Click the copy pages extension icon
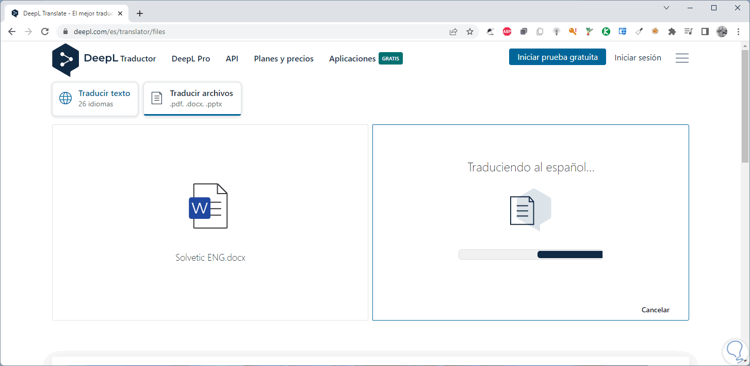 (x=540, y=31)
